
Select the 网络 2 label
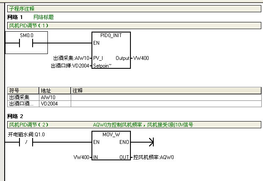click(x=15, y=116)
